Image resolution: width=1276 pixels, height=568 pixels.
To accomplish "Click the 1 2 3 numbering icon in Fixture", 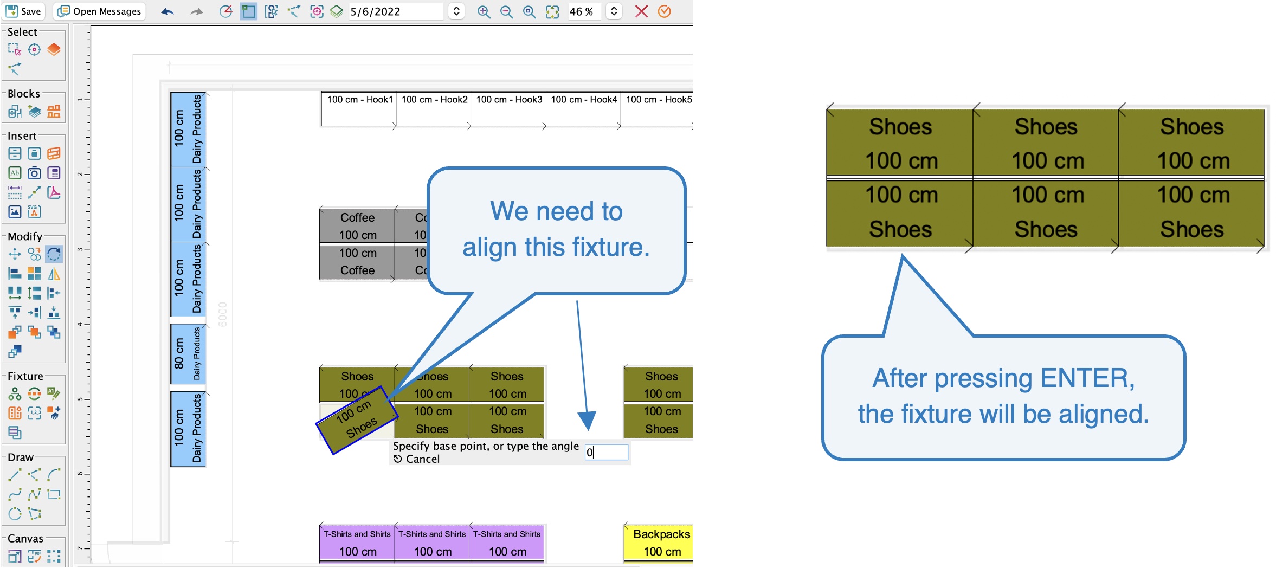I will coord(34,413).
